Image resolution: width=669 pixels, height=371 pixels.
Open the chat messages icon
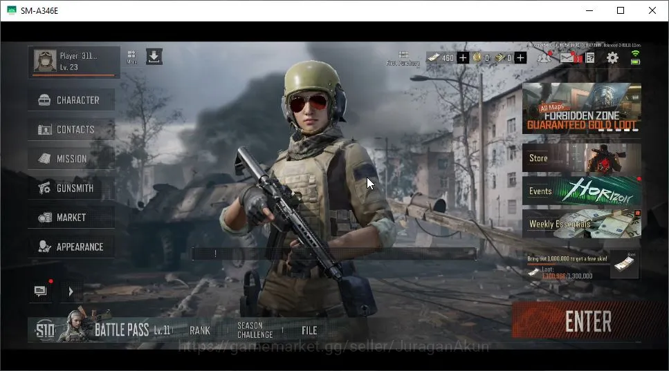(x=41, y=292)
